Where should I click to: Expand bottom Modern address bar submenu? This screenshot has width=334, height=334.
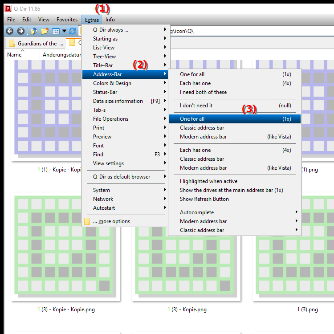click(235, 221)
